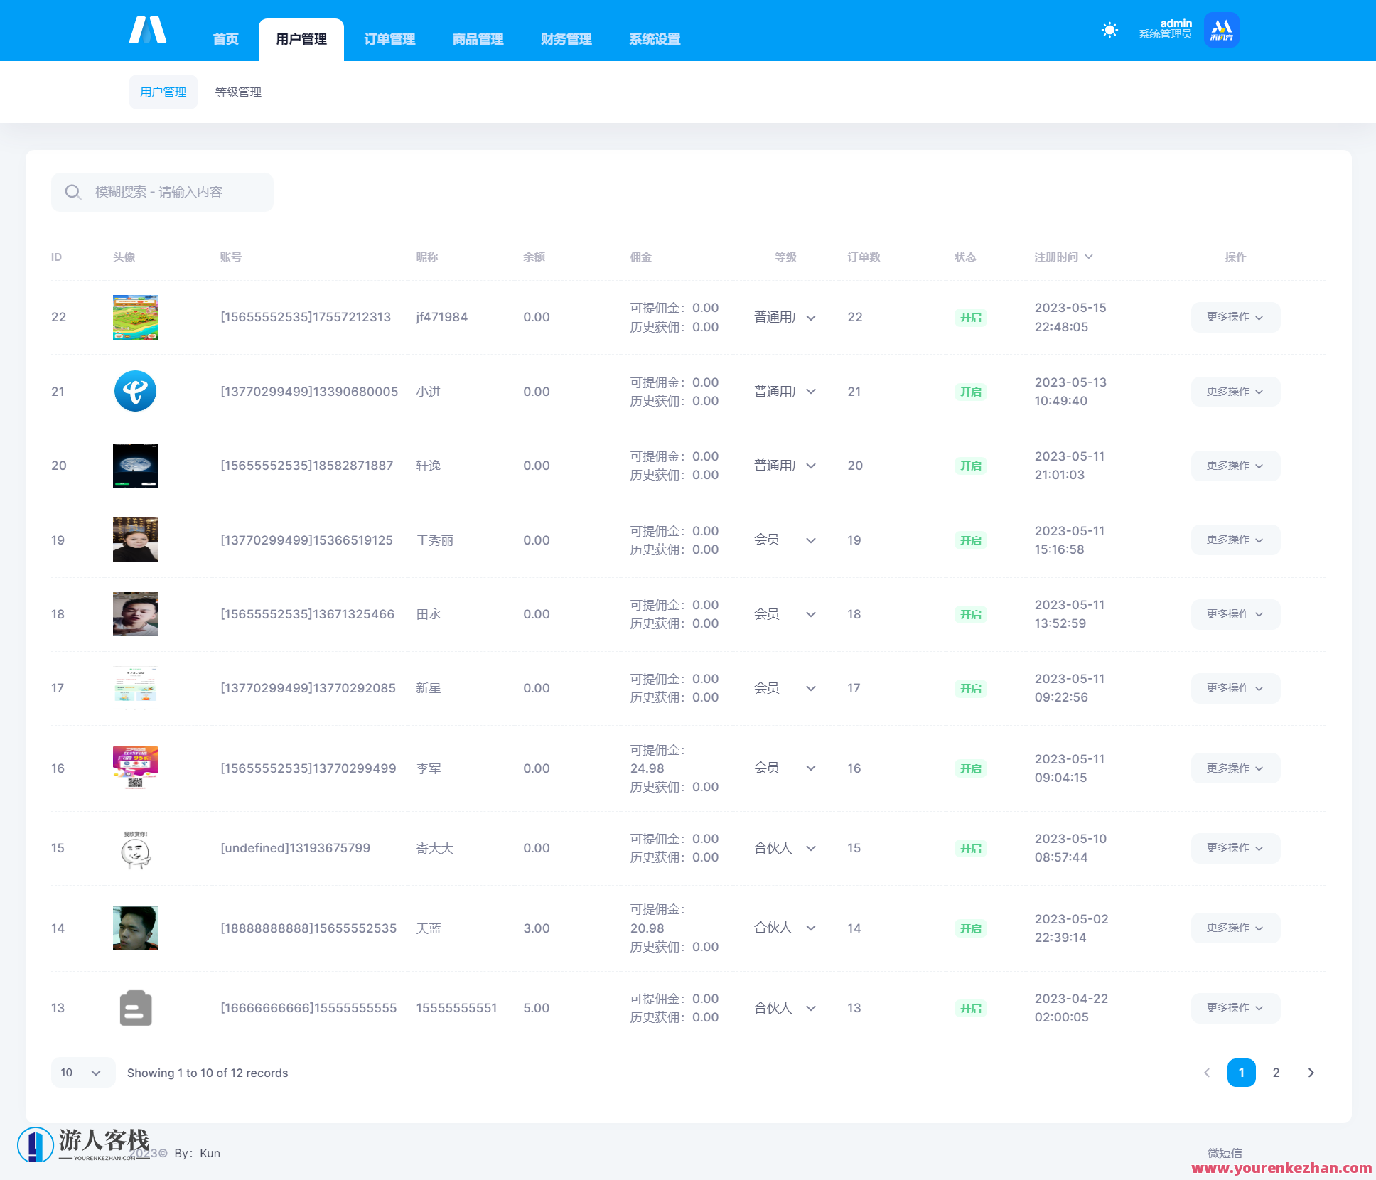This screenshot has width=1376, height=1180.
Task: Toggle 开启 status for user 22
Action: pos(970,318)
